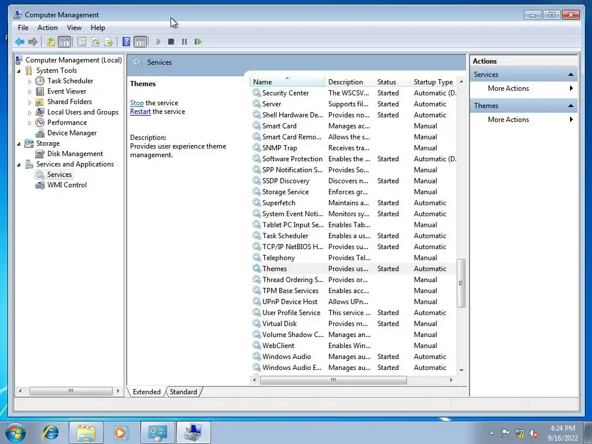The width and height of the screenshot is (592, 444).
Task: Toggle the Show/Hide Action Pane icon
Action: point(140,42)
